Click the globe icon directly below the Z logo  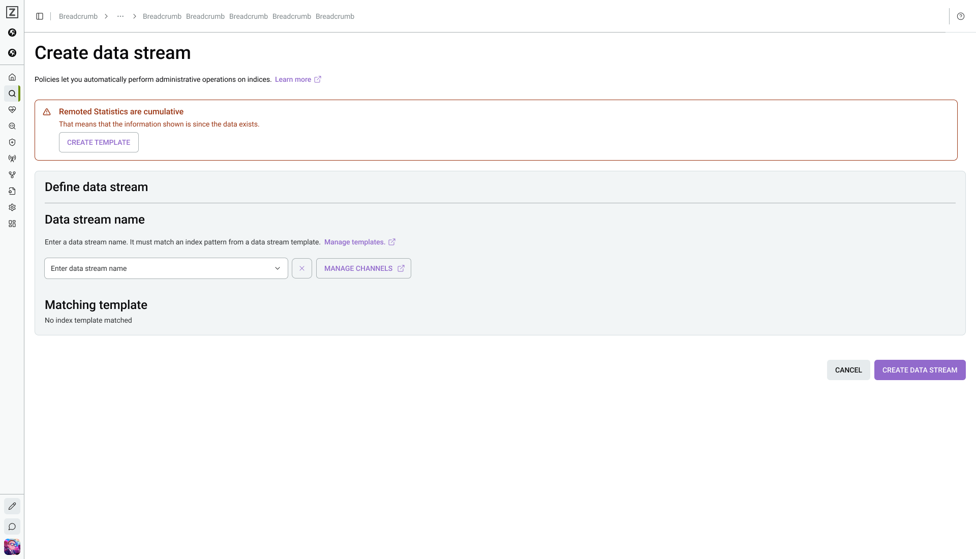(12, 33)
